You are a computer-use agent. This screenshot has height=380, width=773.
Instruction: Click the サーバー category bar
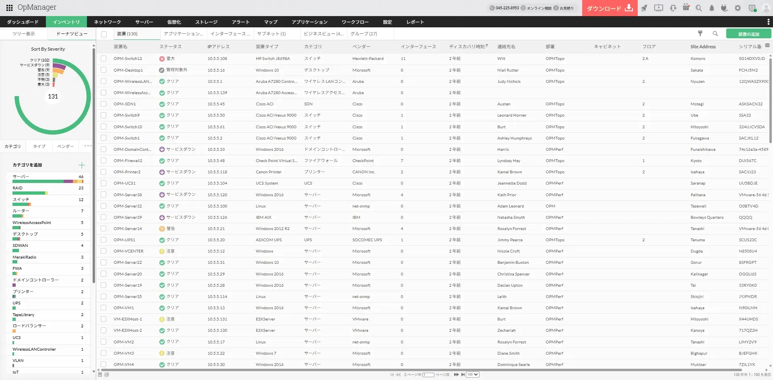(48, 181)
